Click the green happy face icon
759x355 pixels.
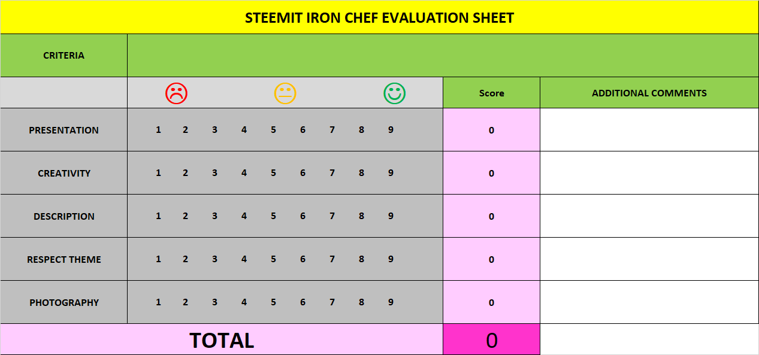coord(394,93)
